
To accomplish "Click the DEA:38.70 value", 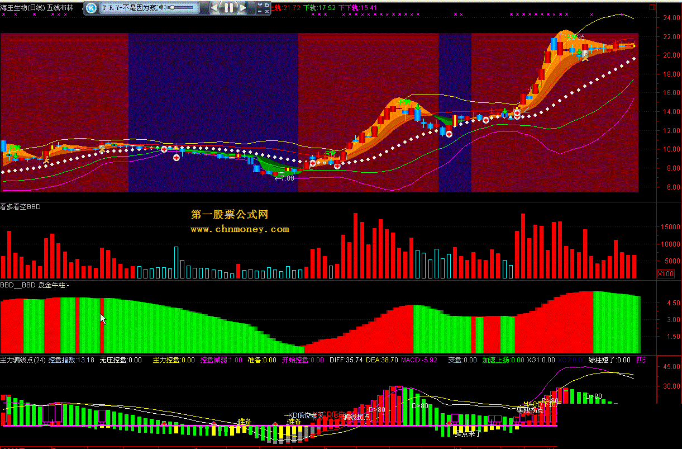I will [x=382, y=360].
